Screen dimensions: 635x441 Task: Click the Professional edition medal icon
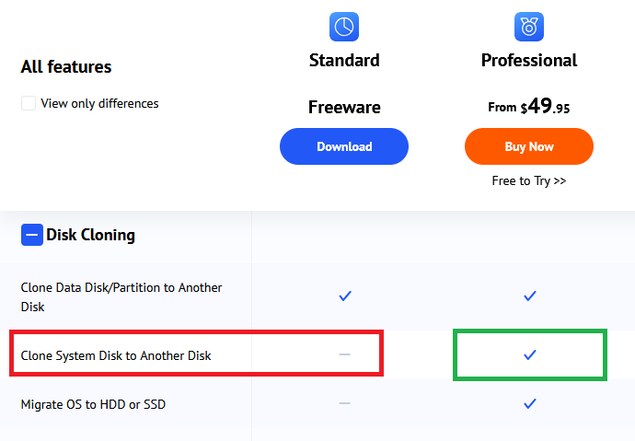pos(529,27)
